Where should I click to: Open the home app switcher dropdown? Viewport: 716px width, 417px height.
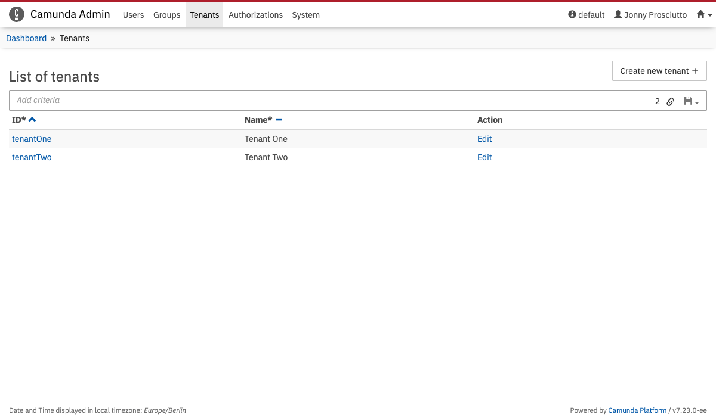coord(703,15)
